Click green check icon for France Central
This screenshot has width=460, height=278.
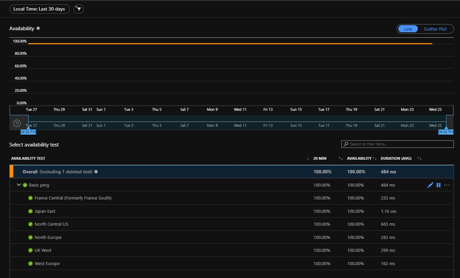tap(30, 198)
